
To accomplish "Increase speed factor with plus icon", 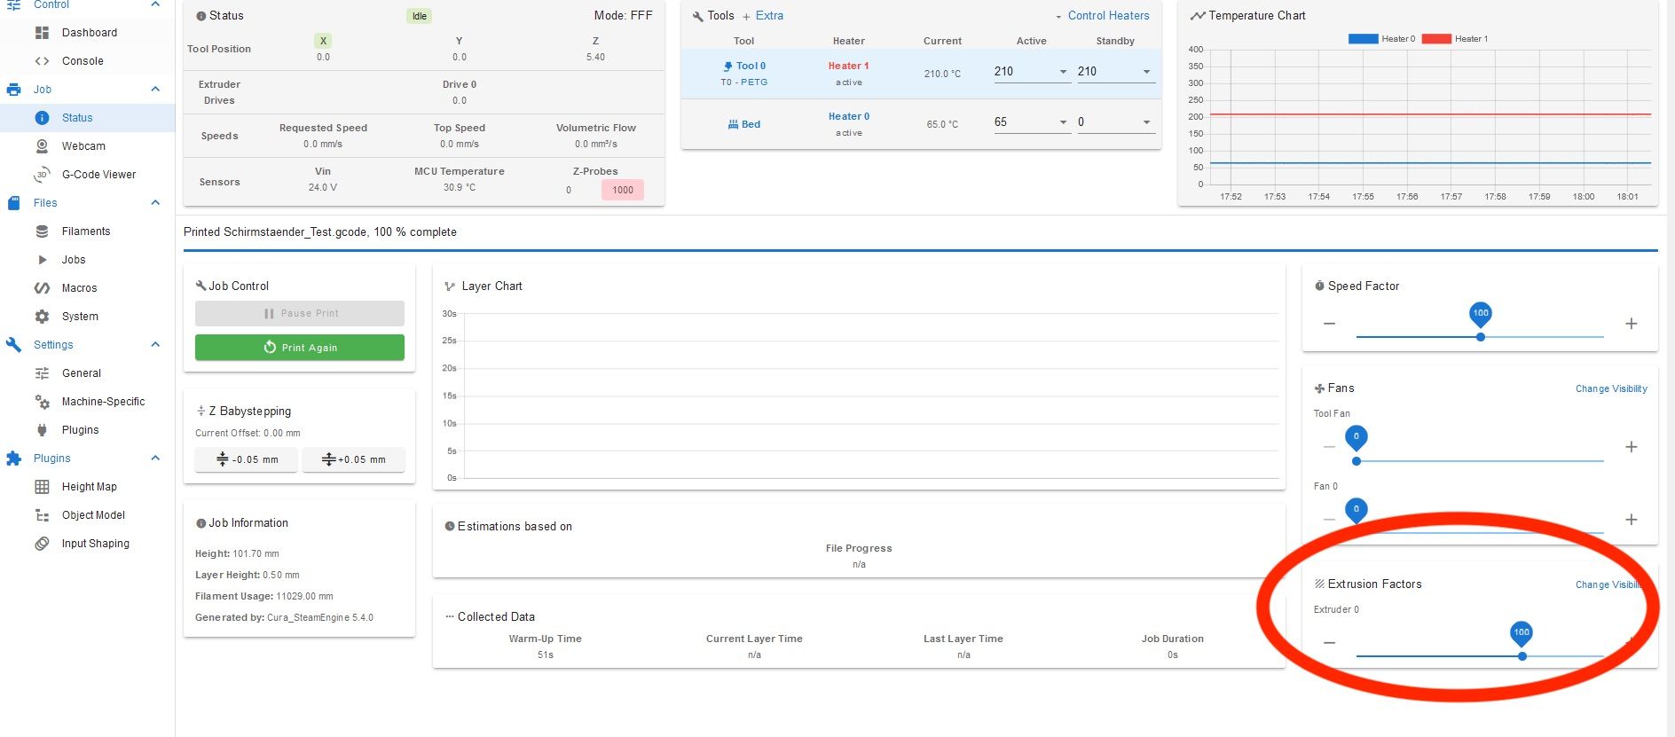I will click(1631, 324).
